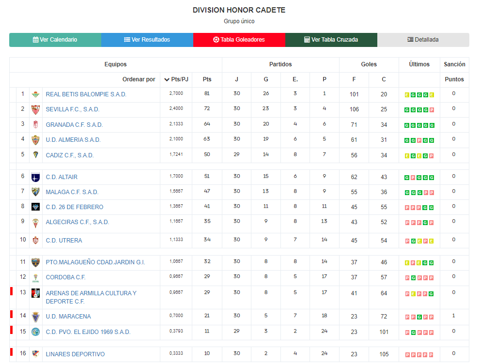Sort by the P losses column header
Viewport: 480px width, 364px height.
click(x=325, y=79)
